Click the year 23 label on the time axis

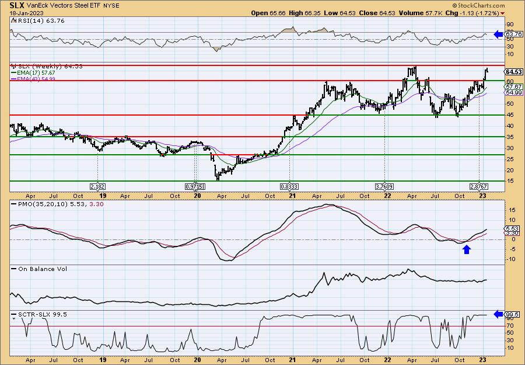482,196
